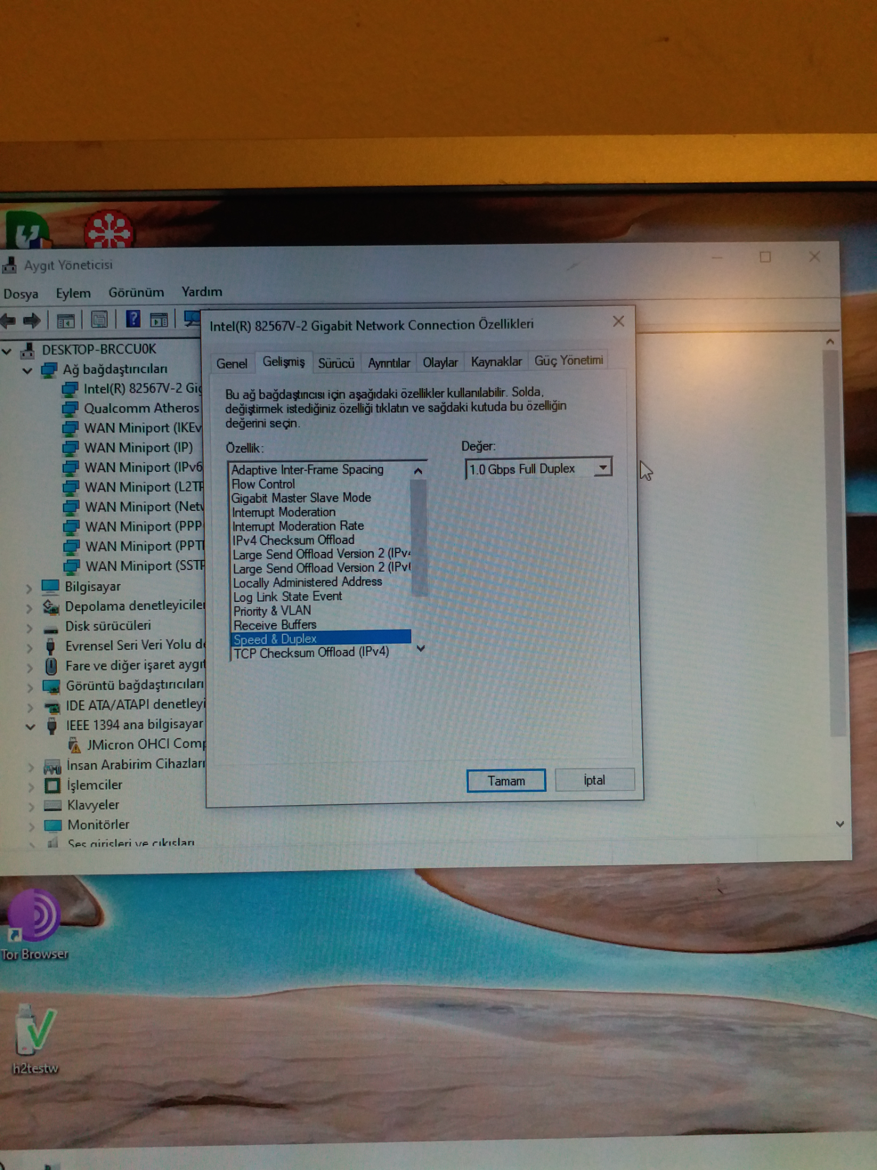877x1170 pixels.
Task: Click the adapter icon beside WAN Miniport (IP)
Action: pyautogui.click(x=70, y=448)
